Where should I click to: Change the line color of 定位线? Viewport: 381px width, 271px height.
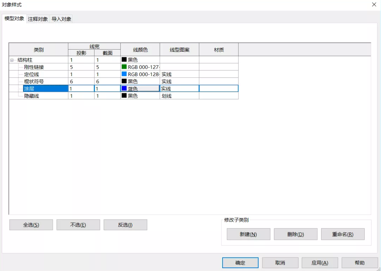(140, 74)
